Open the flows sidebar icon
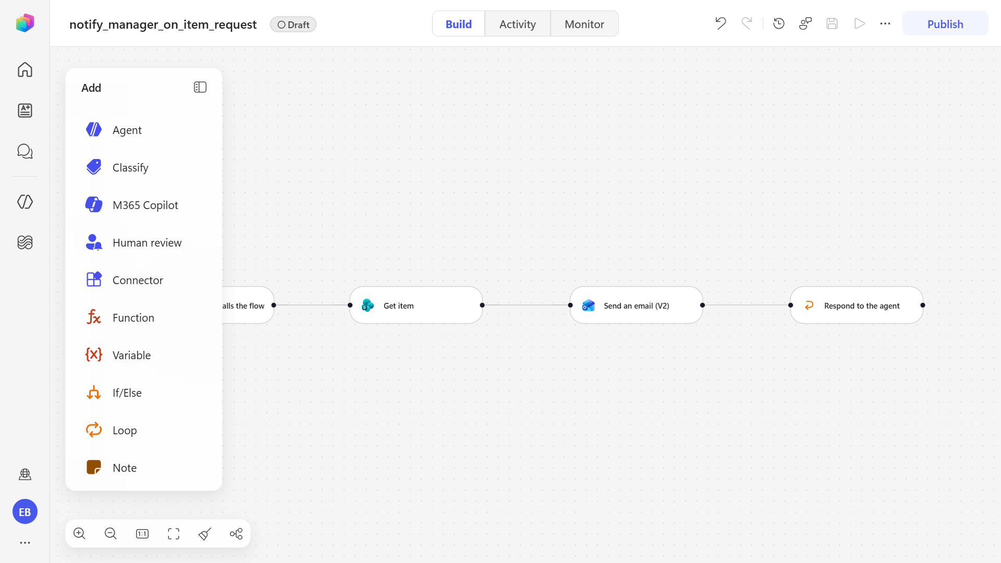 point(25,242)
